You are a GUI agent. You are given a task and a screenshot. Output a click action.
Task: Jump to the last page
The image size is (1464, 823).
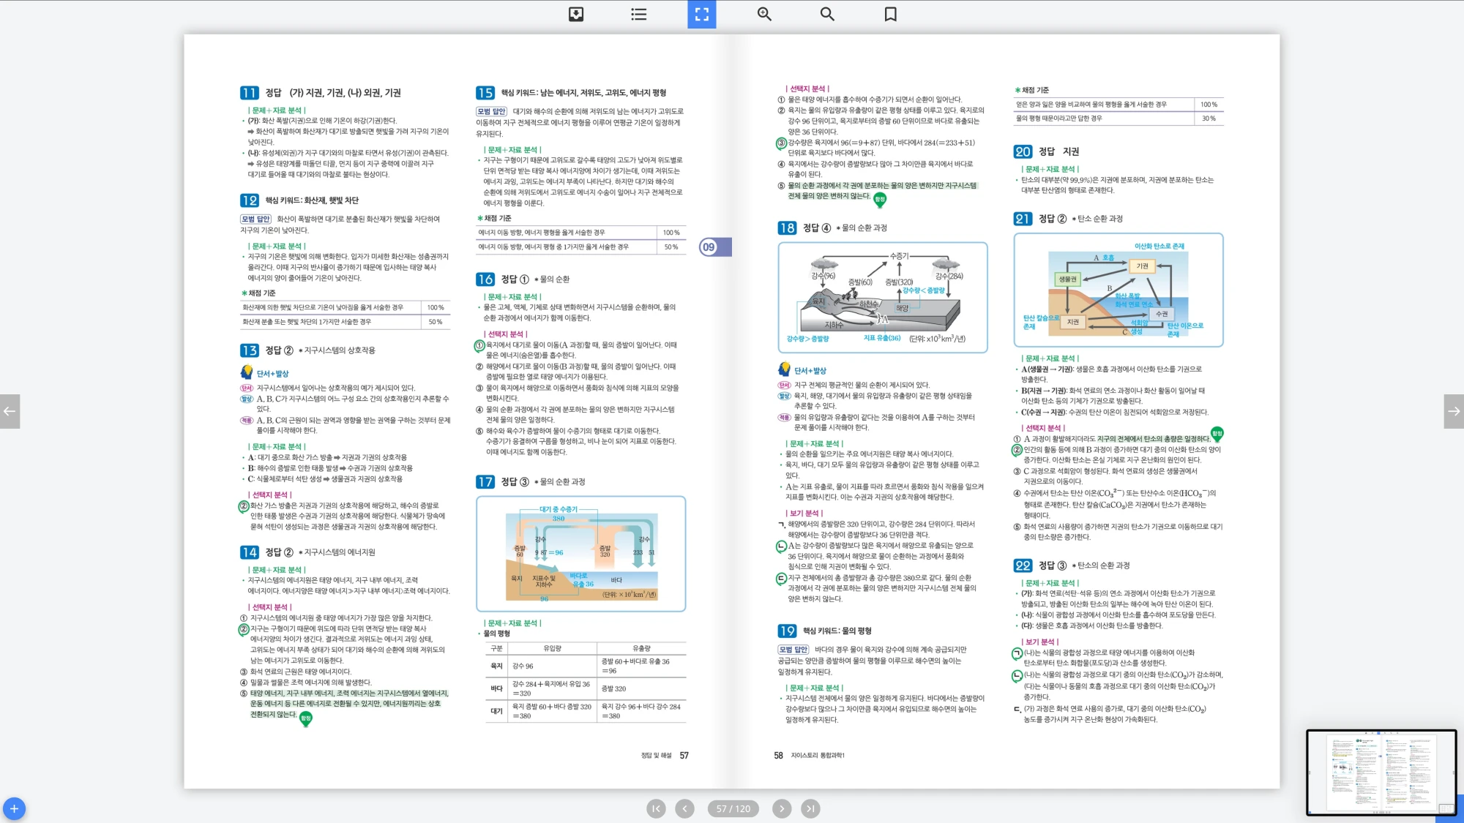(810, 808)
